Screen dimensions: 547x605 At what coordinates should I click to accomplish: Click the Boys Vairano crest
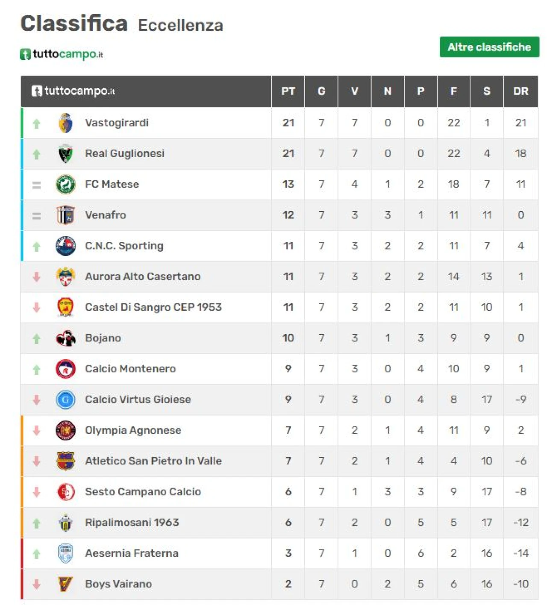[x=65, y=584]
